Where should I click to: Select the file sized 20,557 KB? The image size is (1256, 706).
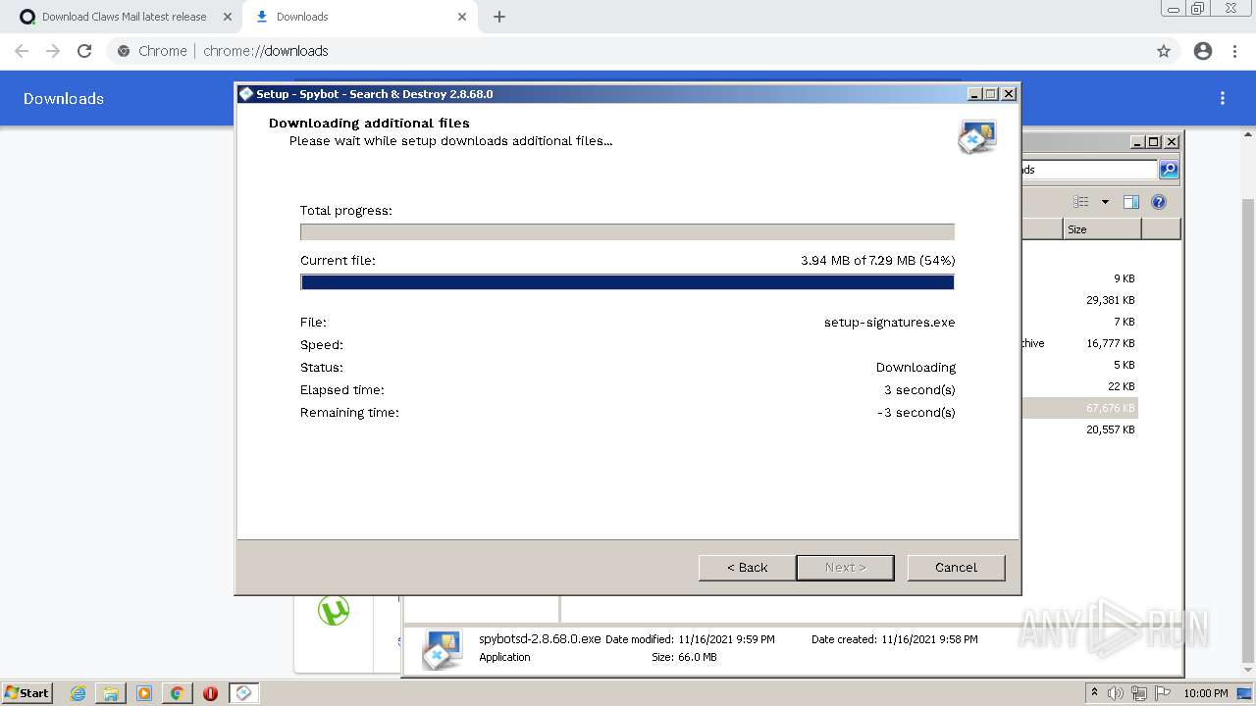pyautogui.click(x=1110, y=429)
